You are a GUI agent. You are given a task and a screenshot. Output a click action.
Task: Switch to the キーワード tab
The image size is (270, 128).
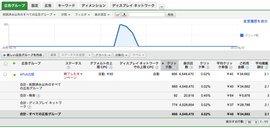point(67,6)
